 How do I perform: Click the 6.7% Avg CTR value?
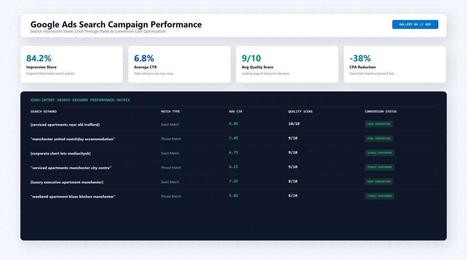pyautogui.click(x=233, y=153)
